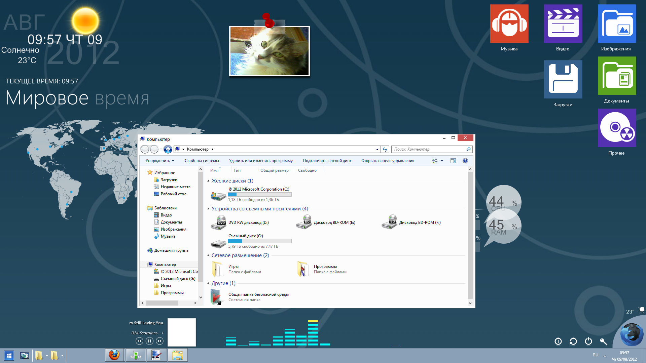Sort by the Свободно column header
The height and width of the screenshot is (363, 646).
pyautogui.click(x=307, y=170)
